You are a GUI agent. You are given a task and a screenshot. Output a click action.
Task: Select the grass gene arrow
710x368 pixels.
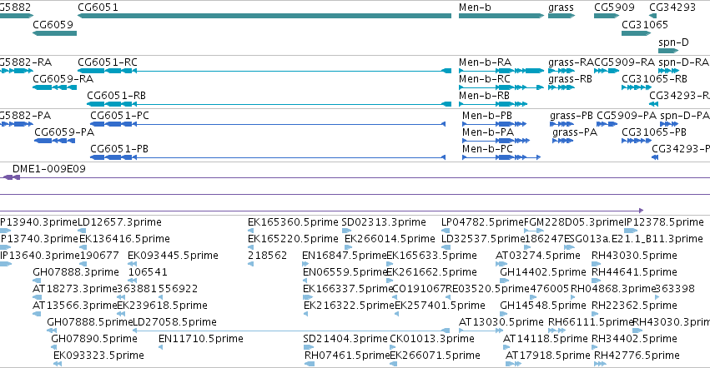pyautogui.click(x=561, y=16)
